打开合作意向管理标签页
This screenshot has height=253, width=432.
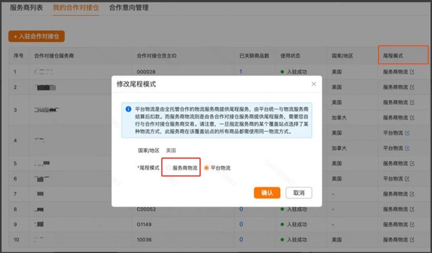click(x=129, y=8)
